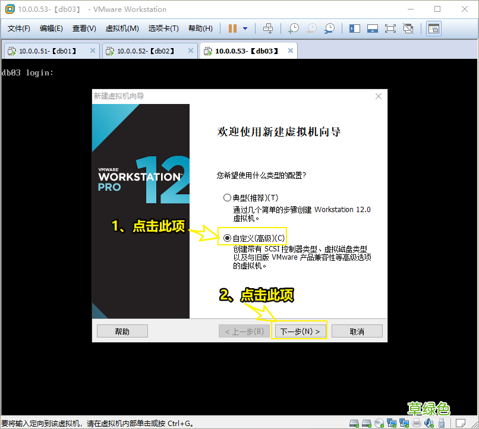Open the 选项卡(T) menu
The height and width of the screenshot is (429, 479).
(x=163, y=29)
